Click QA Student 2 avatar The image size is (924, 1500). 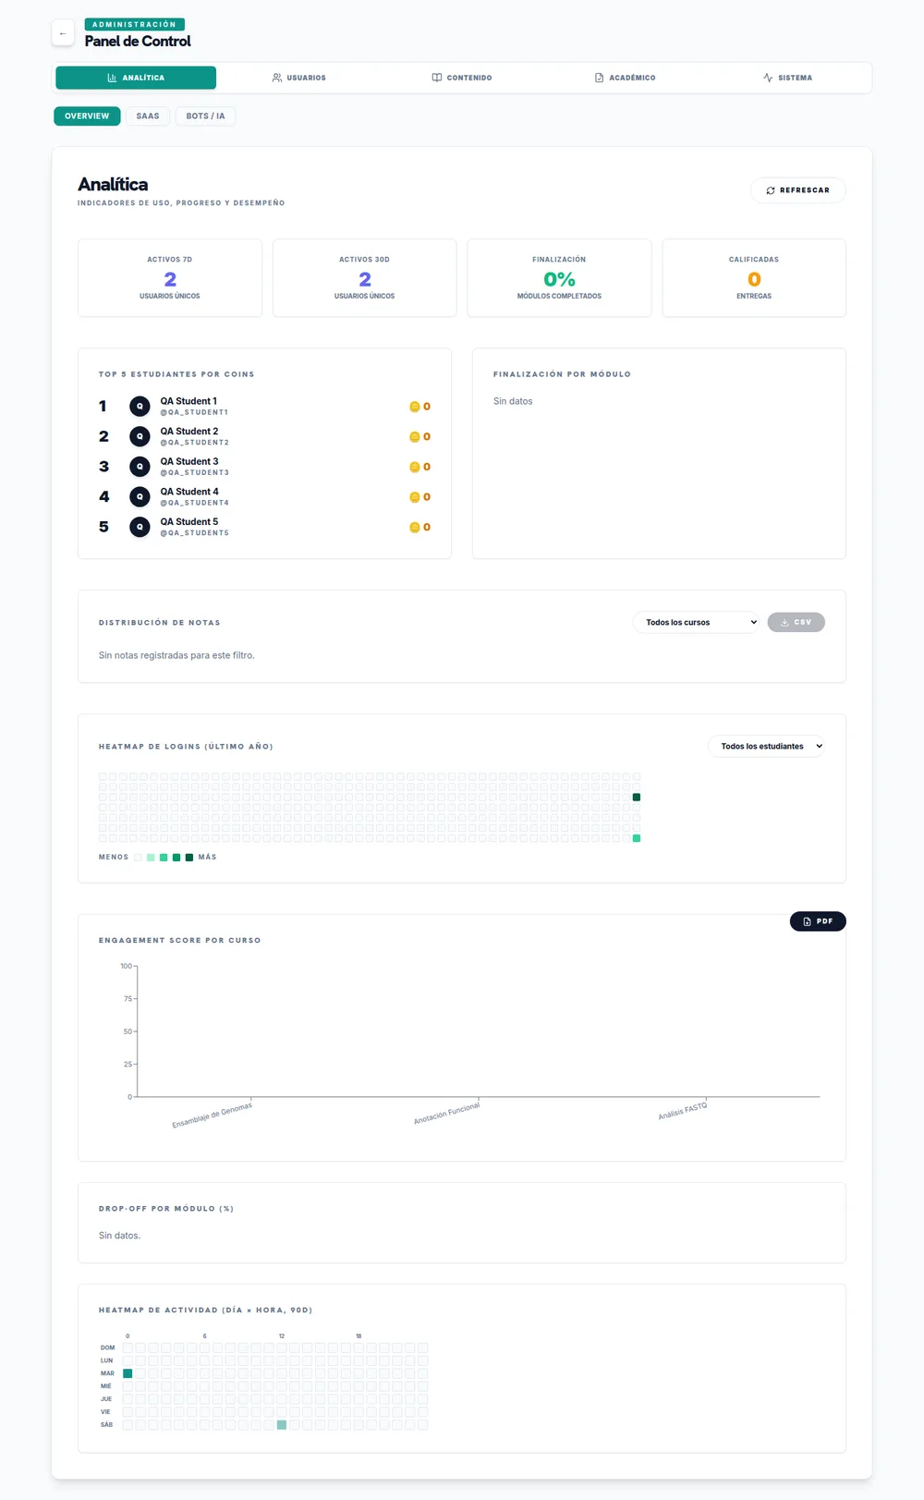click(140, 436)
